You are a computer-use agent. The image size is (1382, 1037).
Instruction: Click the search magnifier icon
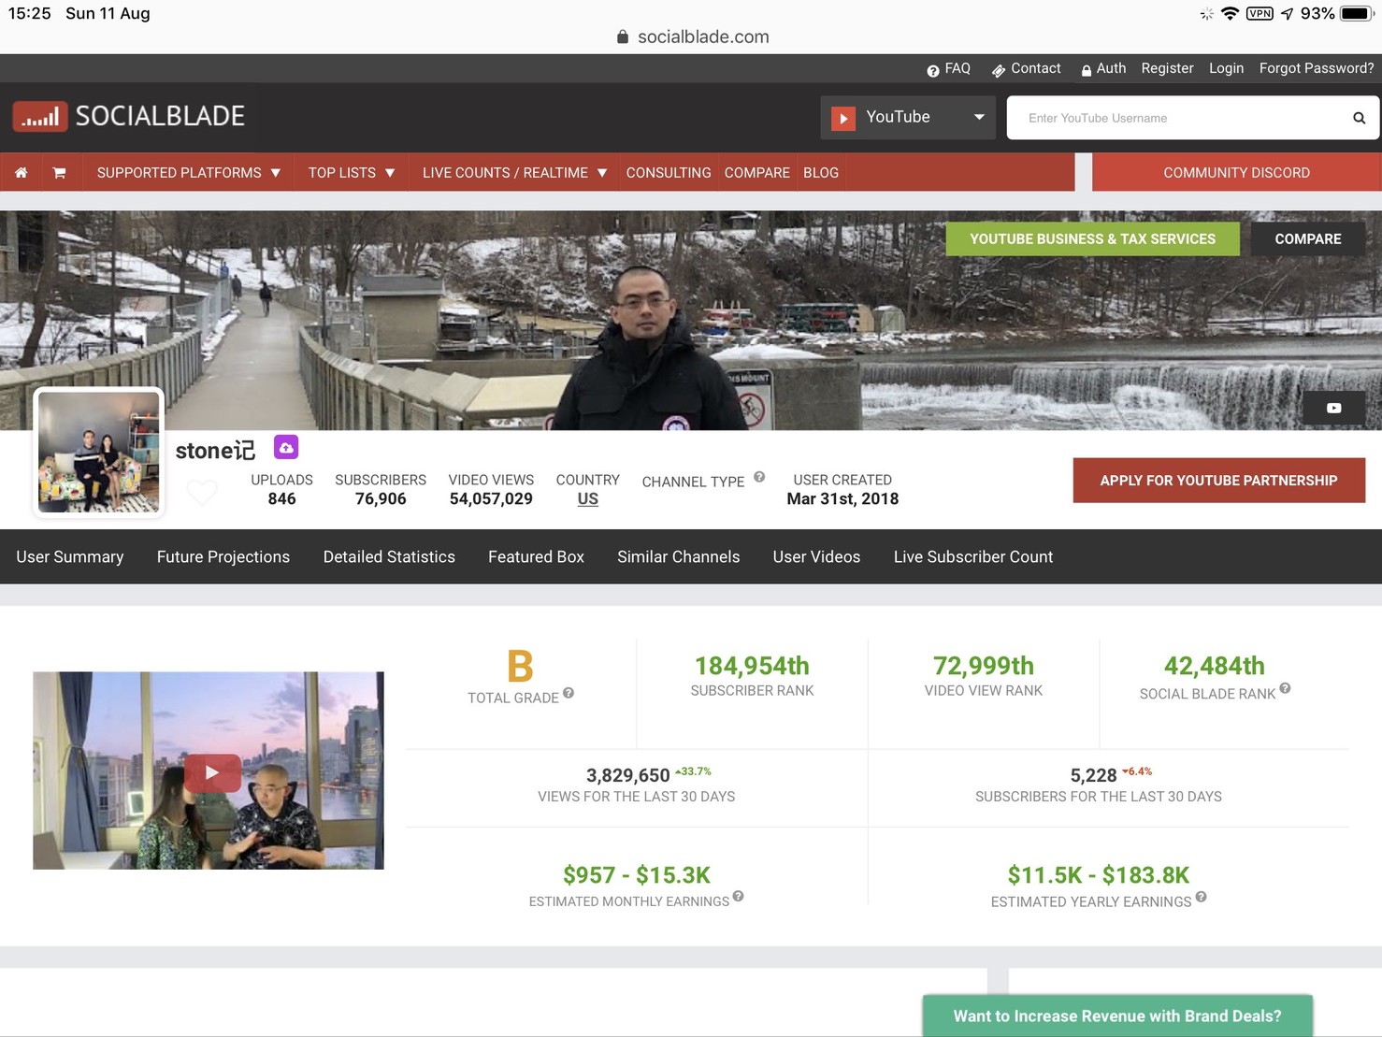coord(1359,118)
